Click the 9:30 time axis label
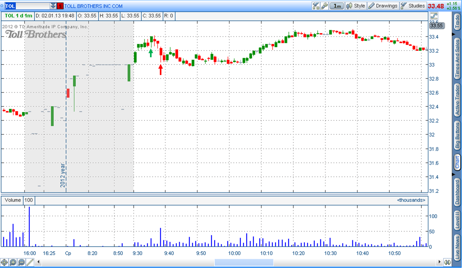The width and height of the screenshot is (463, 268). (x=137, y=253)
